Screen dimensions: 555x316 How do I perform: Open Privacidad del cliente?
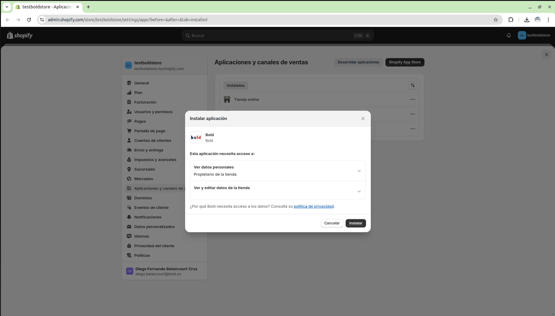[164, 246]
